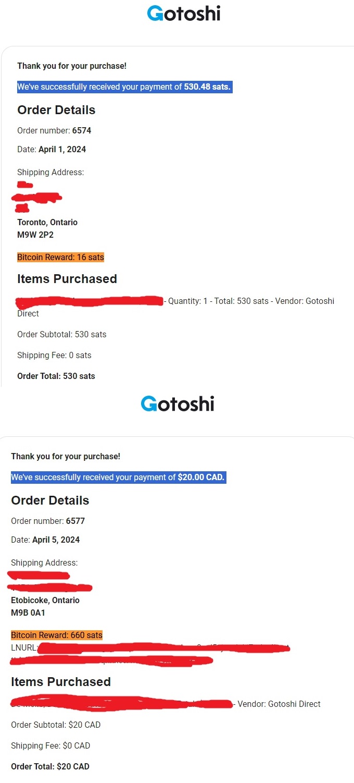Click the Shipping Fee: 0 sats line
The width and height of the screenshot is (354, 783).
(54, 355)
